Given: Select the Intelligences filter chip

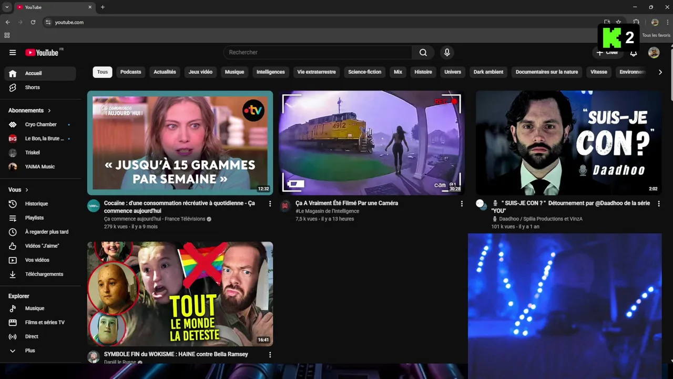Looking at the screenshot, I should pos(270,72).
